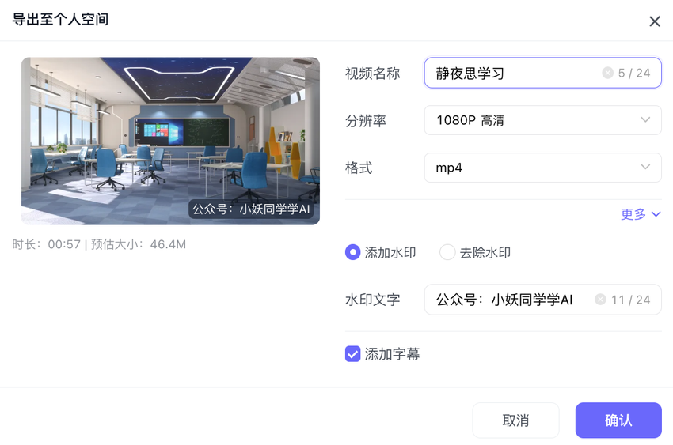Click the 格式 label
The width and height of the screenshot is (673, 445).
[359, 168]
